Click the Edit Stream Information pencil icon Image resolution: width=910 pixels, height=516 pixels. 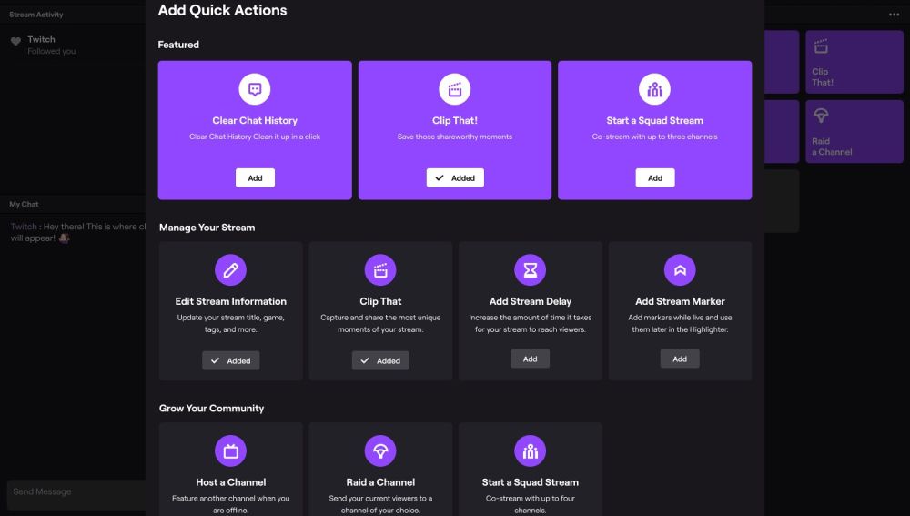coord(230,270)
